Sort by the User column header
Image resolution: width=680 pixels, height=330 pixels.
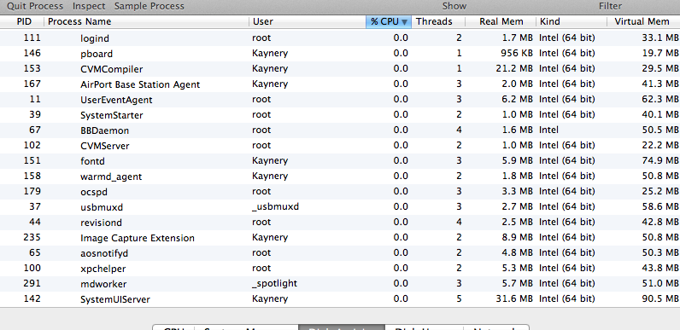(263, 21)
